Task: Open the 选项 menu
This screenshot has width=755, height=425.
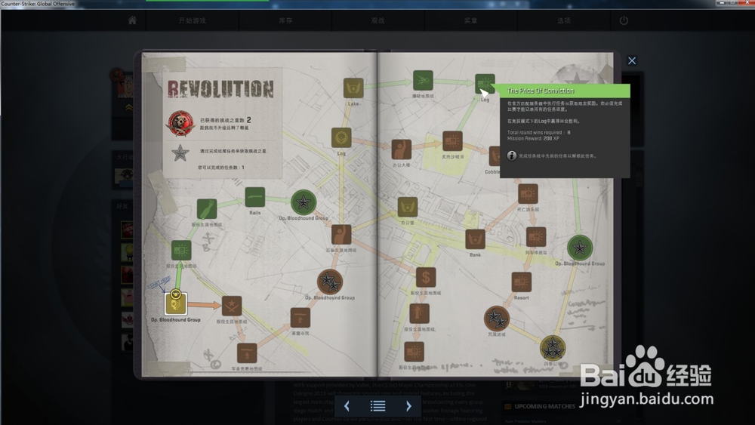Action: [x=563, y=20]
